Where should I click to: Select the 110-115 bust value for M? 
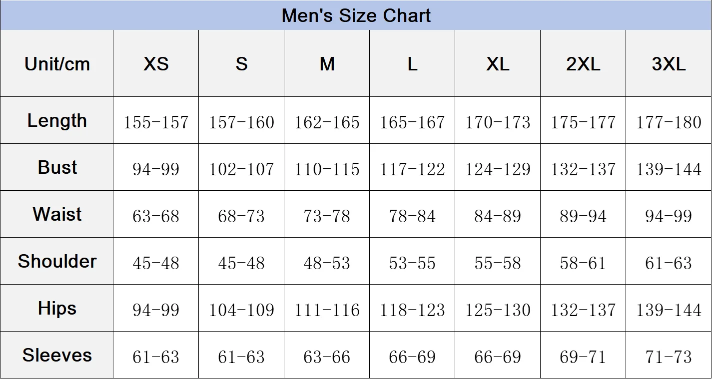(x=327, y=169)
